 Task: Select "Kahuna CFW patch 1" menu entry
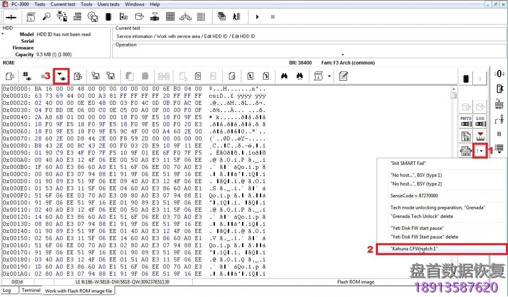[414, 249]
